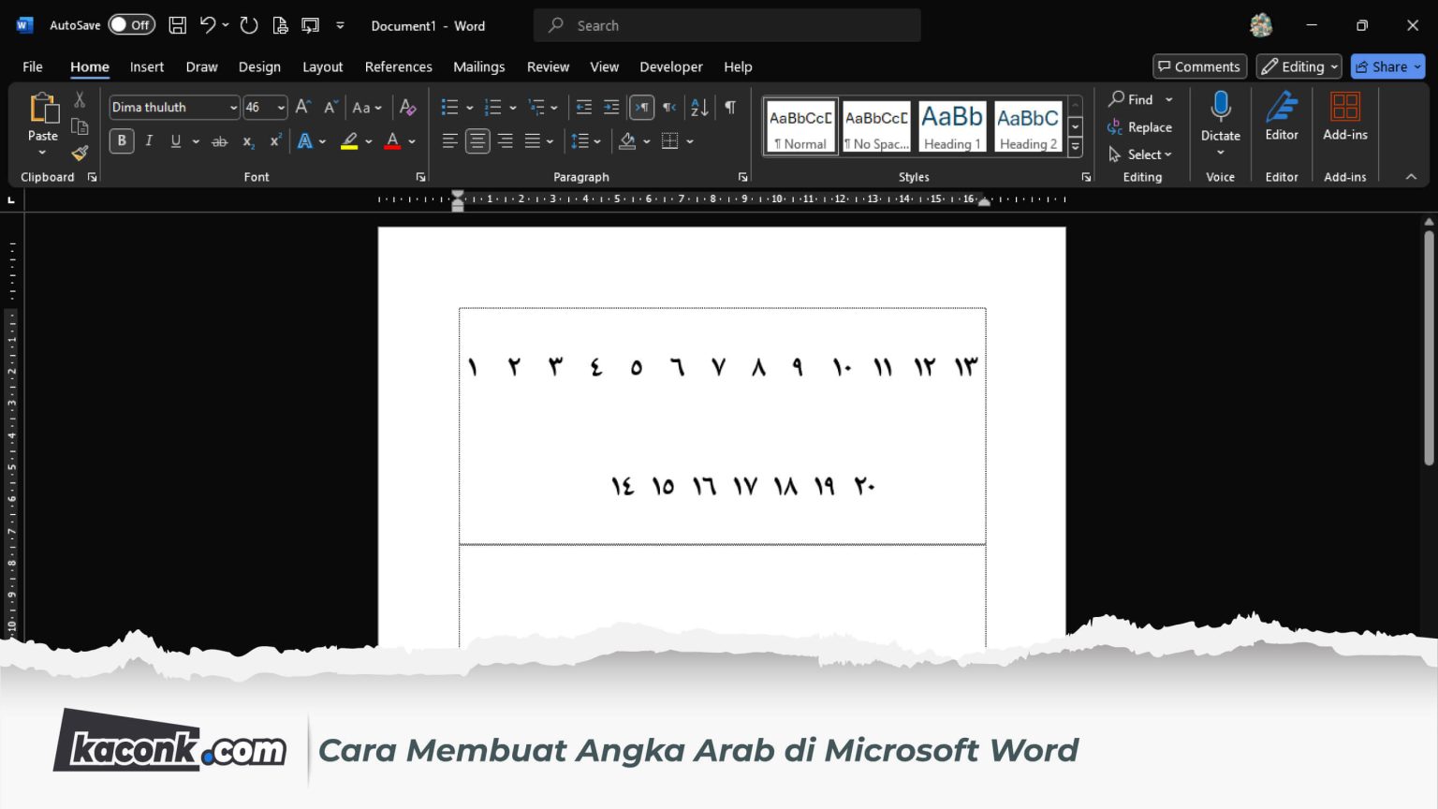The image size is (1438, 809).
Task: Open the font size dropdown
Action: pyautogui.click(x=281, y=108)
